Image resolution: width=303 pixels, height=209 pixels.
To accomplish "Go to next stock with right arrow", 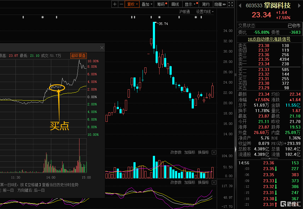I will tap(299, 6).
